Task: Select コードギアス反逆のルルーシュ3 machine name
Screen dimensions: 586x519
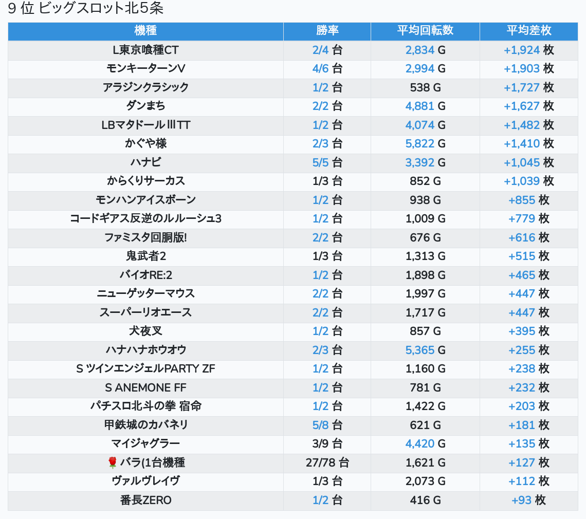Action: pyautogui.click(x=146, y=218)
